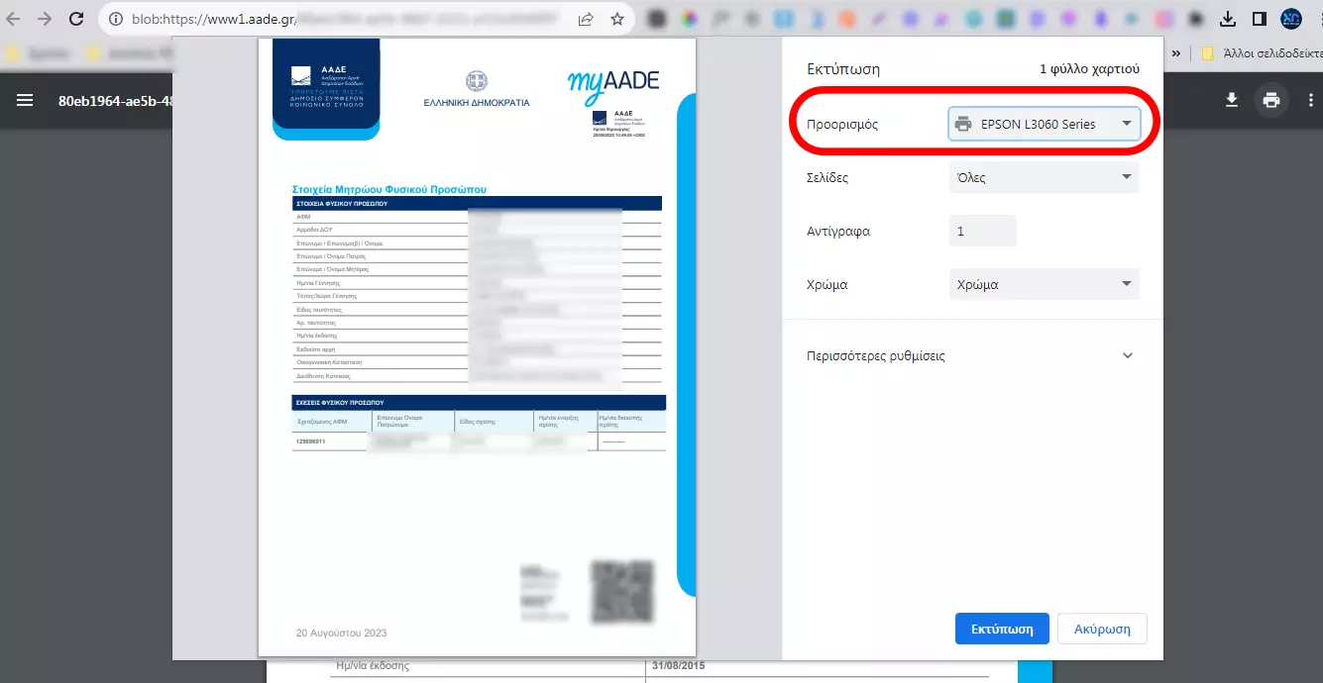Expand Περισσότερες ρυθμίσεις section
This screenshot has width=1323, height=683.
[971, 356]
